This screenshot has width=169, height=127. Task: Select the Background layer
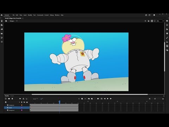pos(12,110)
